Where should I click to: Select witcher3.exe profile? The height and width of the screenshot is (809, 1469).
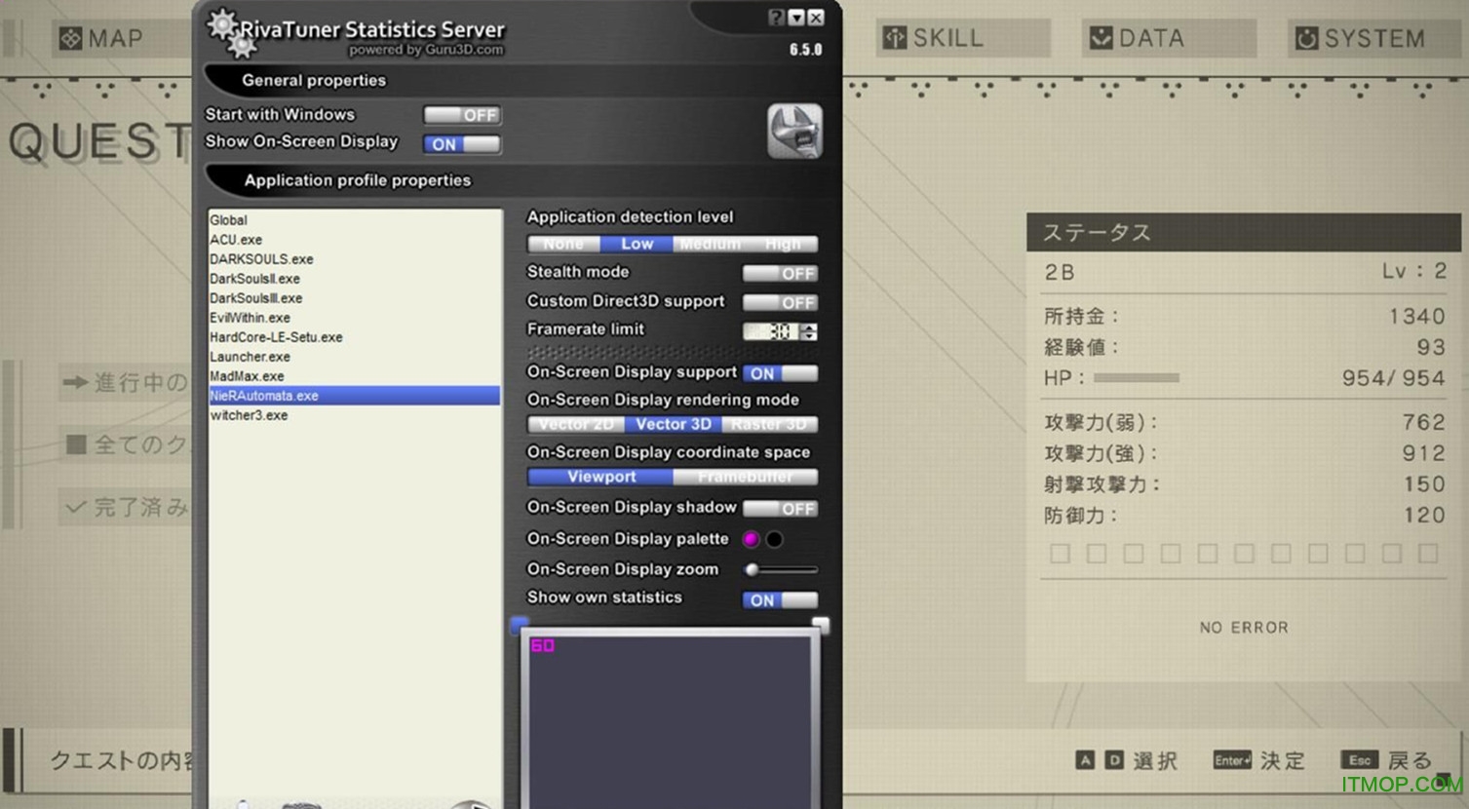[x=355, y=415]
